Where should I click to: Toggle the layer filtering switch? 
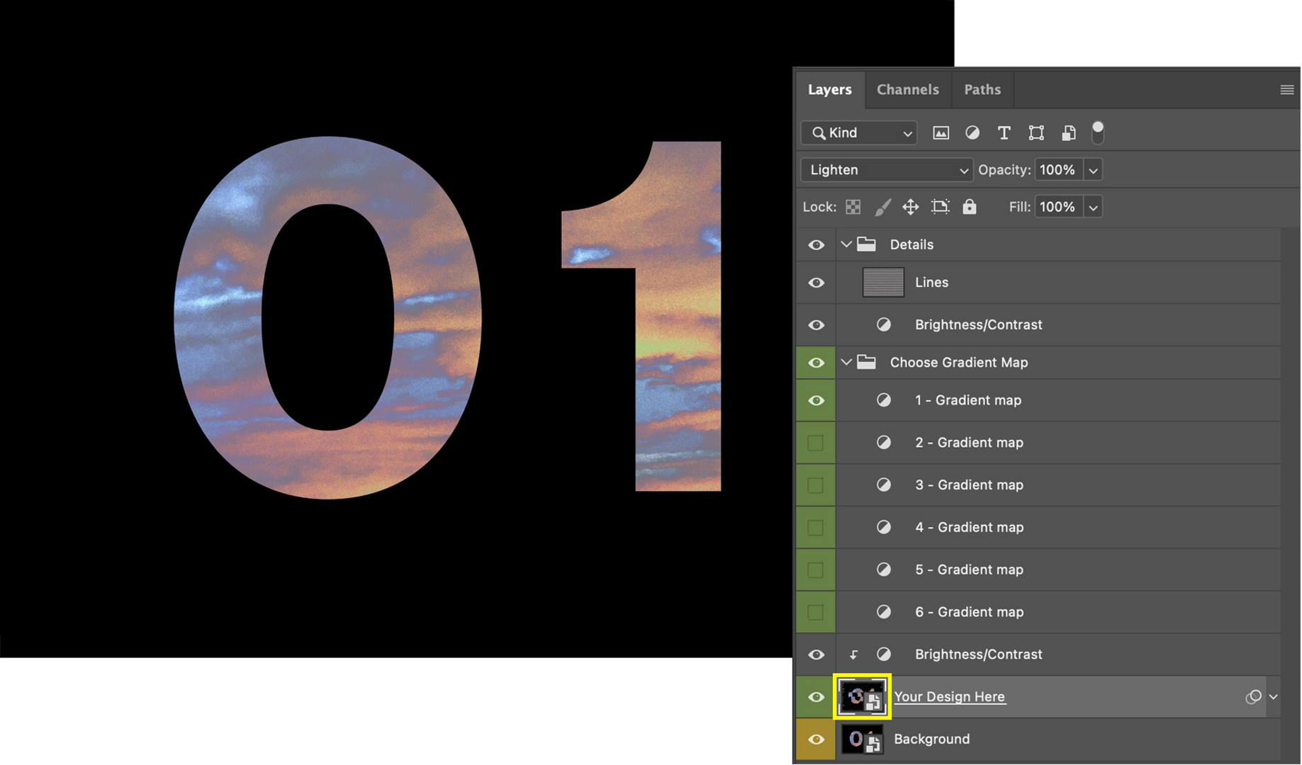1098,132
